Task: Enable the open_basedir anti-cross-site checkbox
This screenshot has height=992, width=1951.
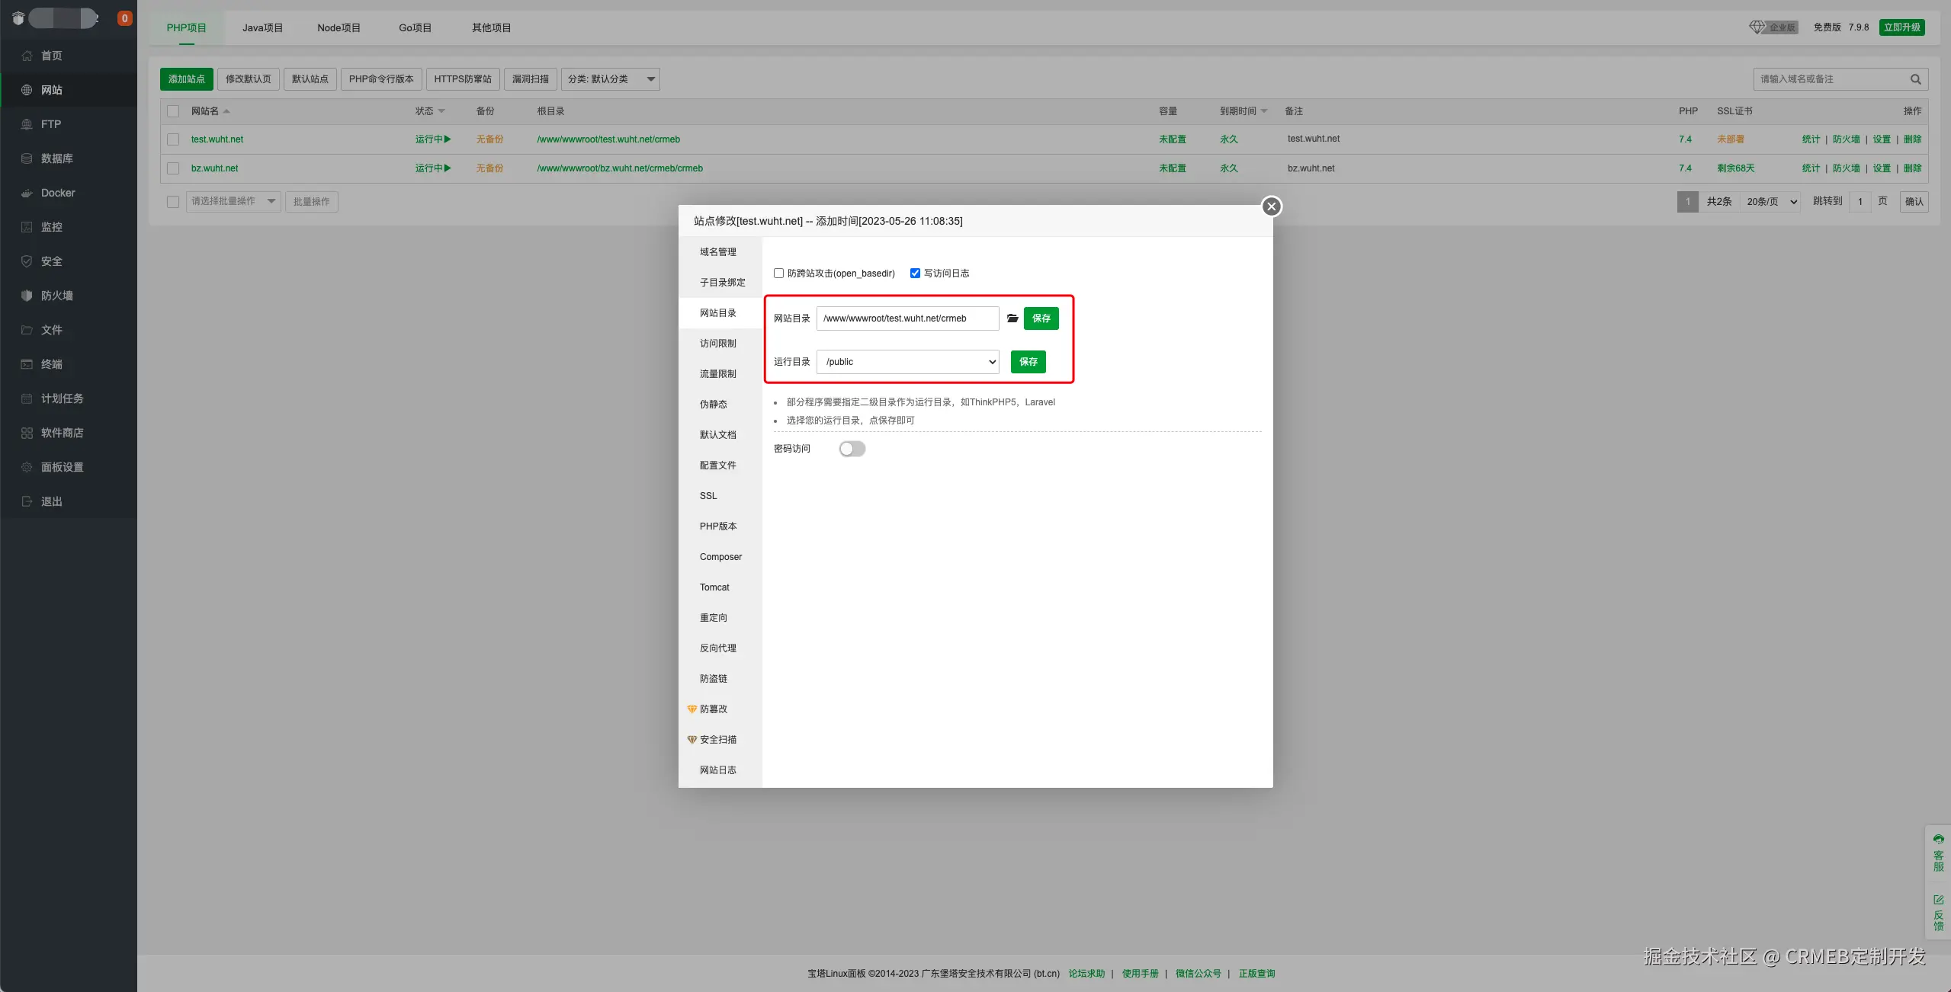Action: point(778,274)
